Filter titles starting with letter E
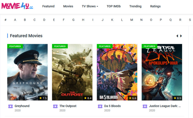193x118 pixels. tap(54, 20)
